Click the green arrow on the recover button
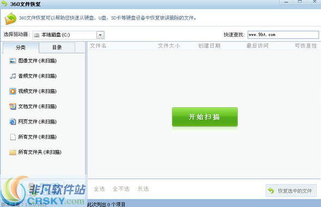 [x=271, y=191]
